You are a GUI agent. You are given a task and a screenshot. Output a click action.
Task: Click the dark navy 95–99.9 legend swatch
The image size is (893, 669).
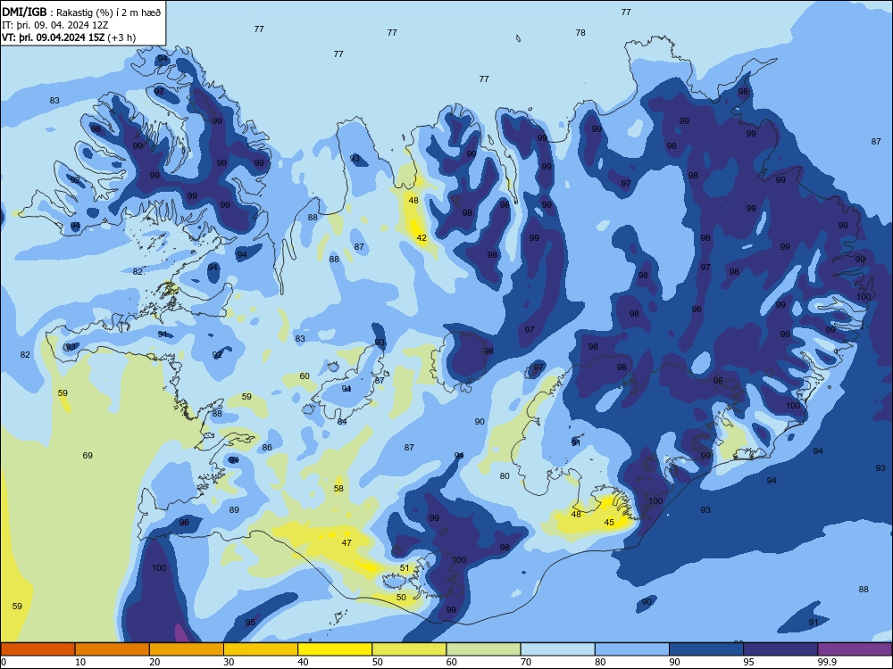(780, 649)
